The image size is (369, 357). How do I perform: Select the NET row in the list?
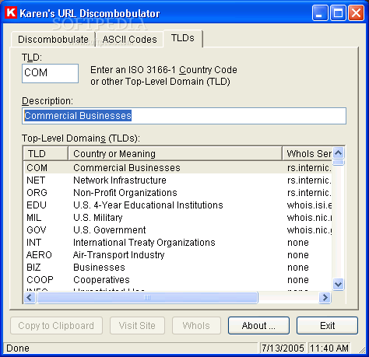[177, 180]
